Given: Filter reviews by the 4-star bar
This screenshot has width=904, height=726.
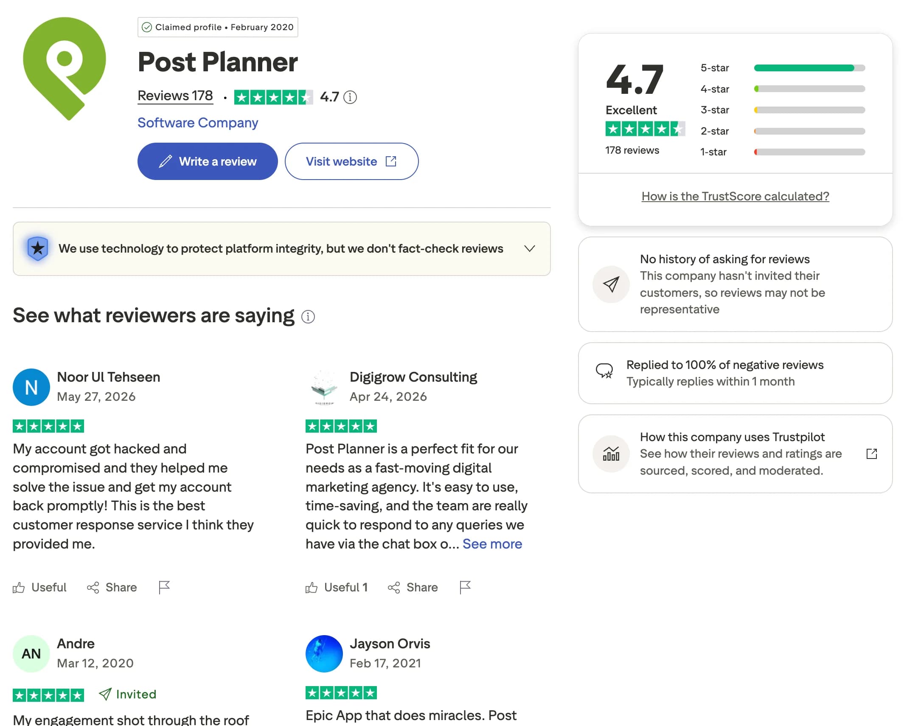Looking at the screenshot, I should [x=809, y=89].
